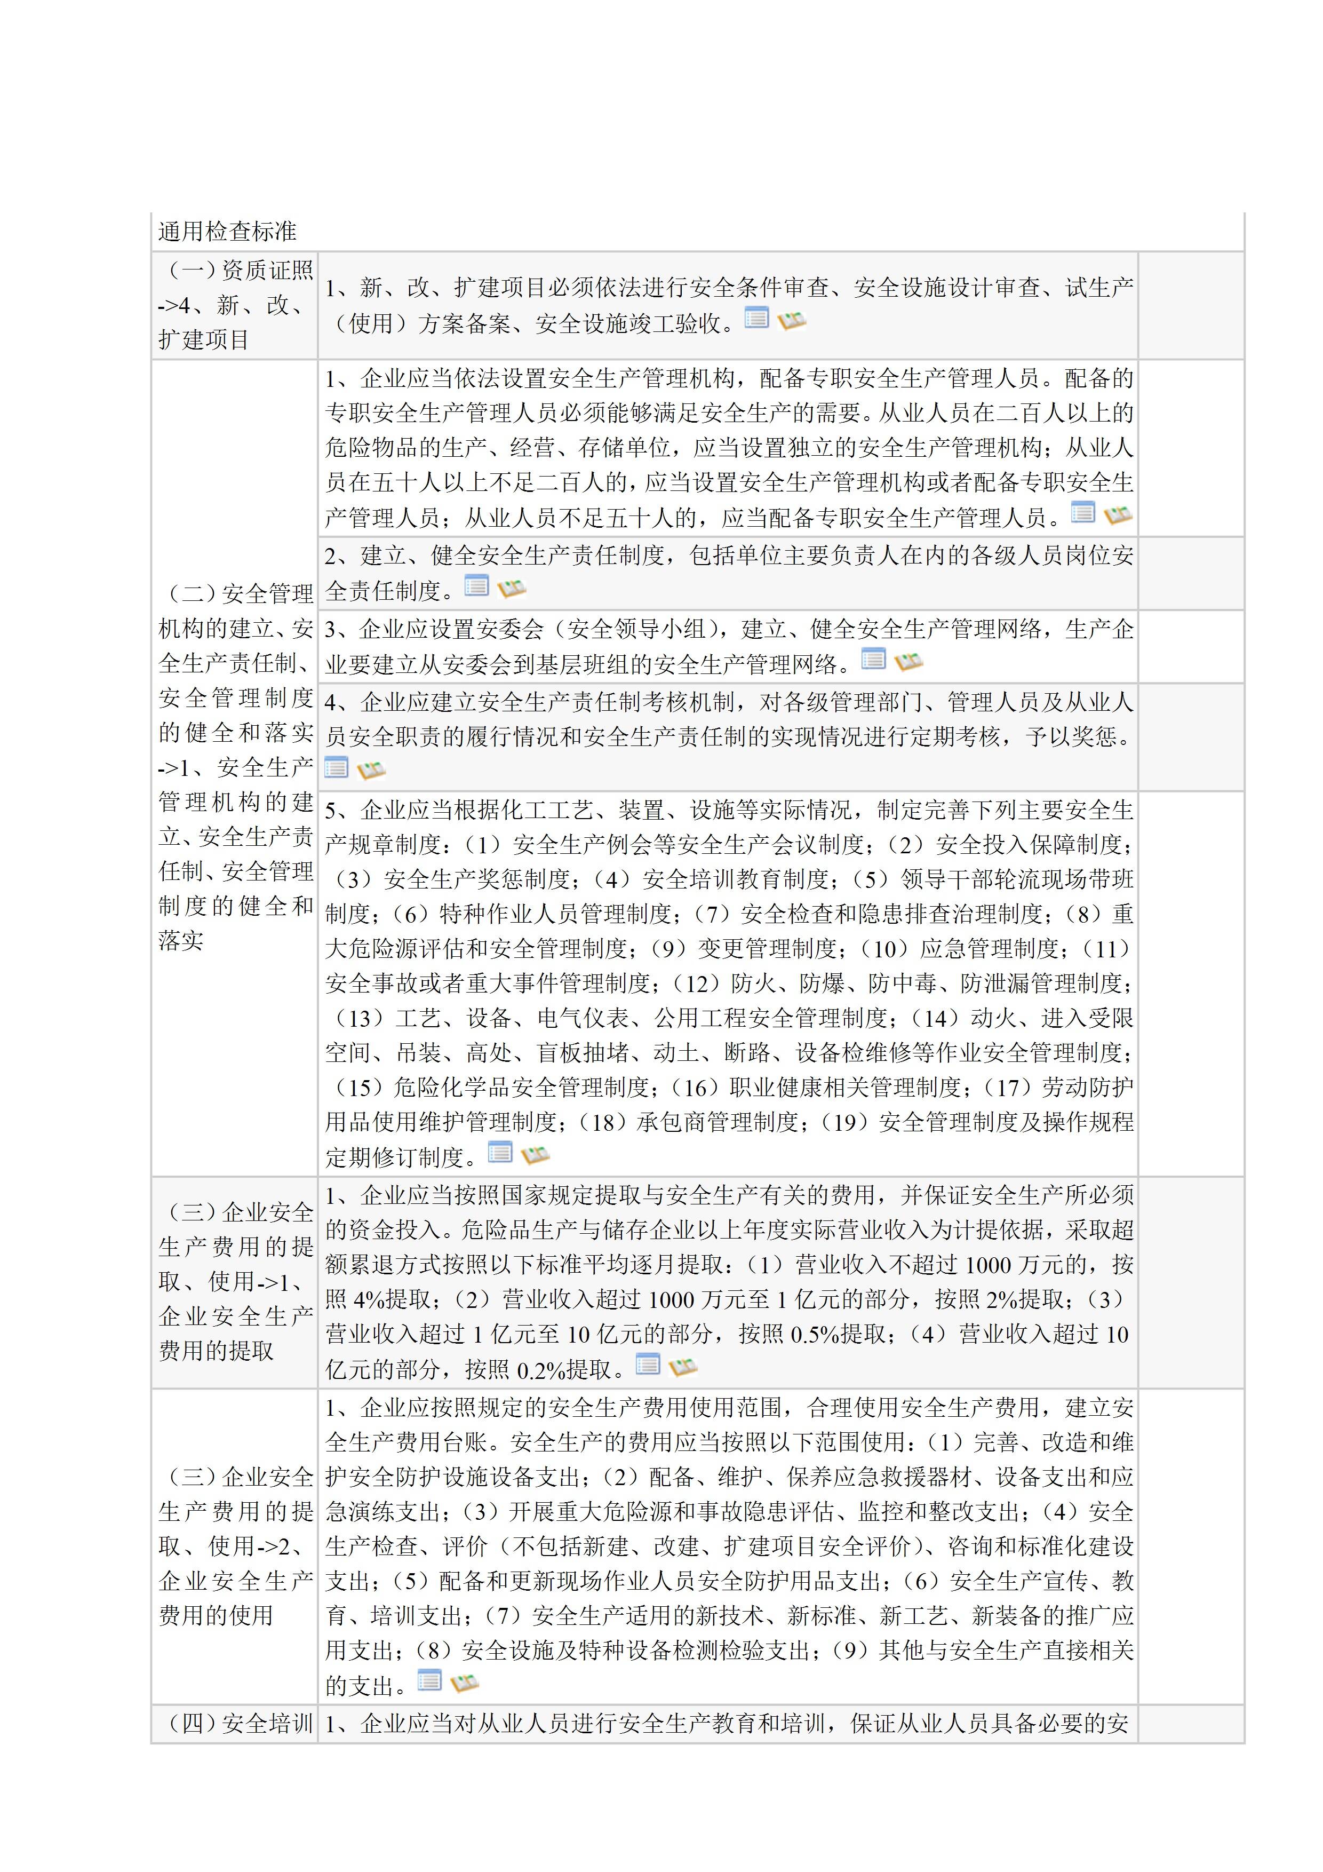Open list icon after 应当配备专职安全生产管理人员

click(1082, 512)
